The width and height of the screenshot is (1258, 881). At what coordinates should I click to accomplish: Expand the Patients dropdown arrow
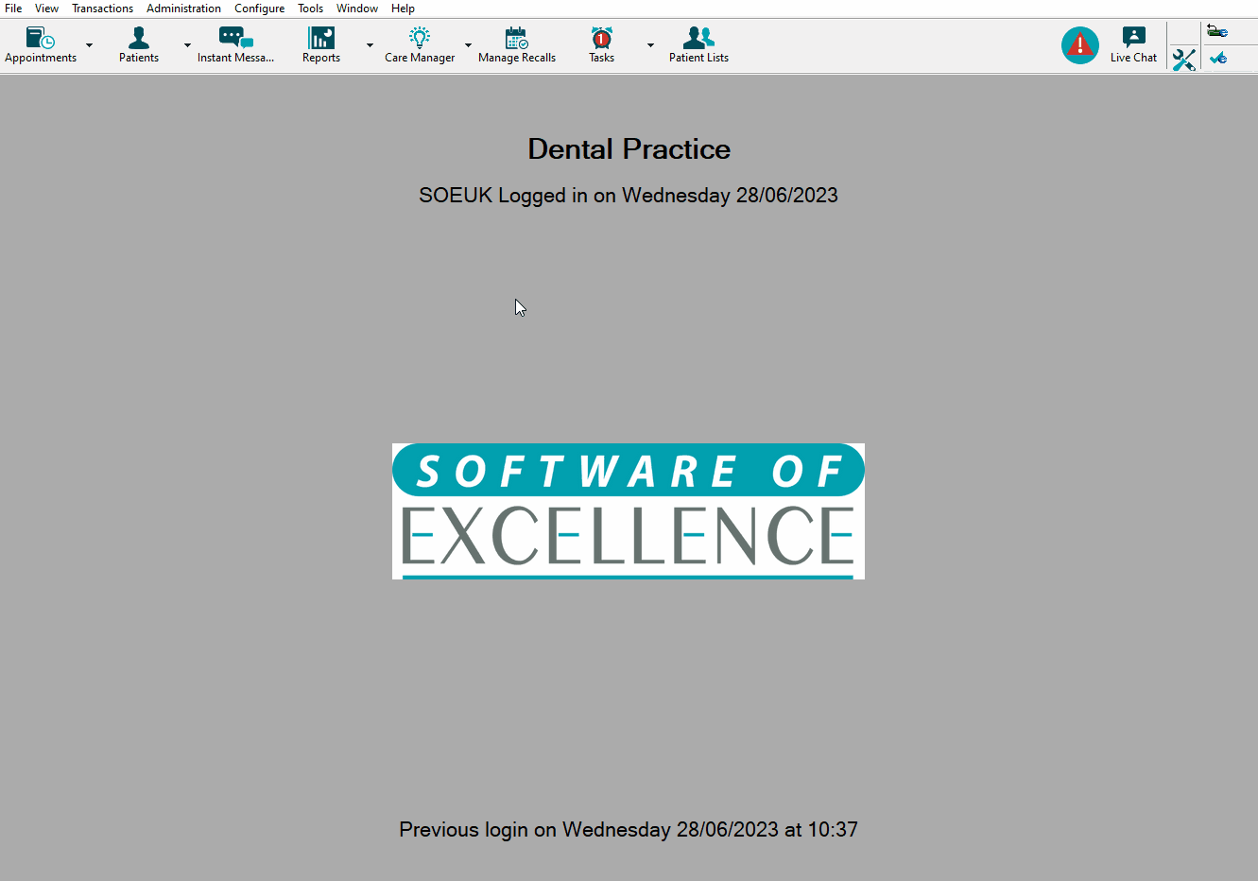coord(187,45)
